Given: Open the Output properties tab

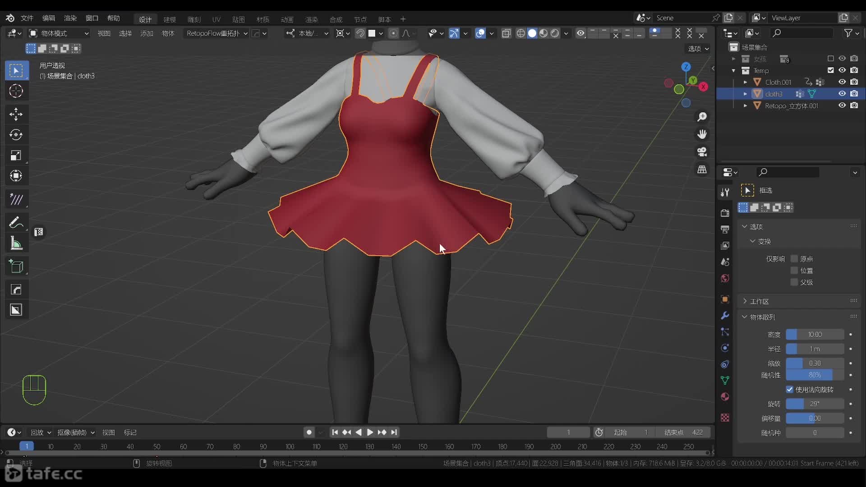Looking at the screenshot, I should coord(725,229).
